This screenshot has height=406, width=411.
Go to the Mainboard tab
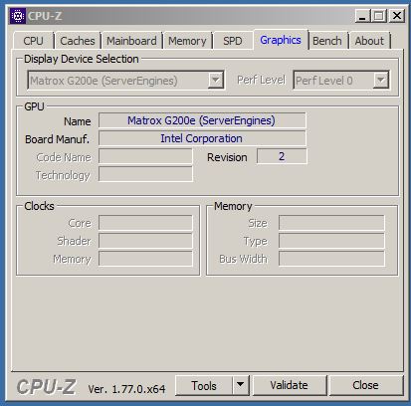(x=131, y=41)
